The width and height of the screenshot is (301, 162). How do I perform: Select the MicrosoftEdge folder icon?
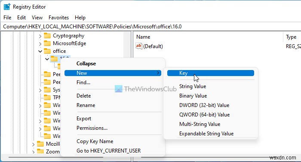(47, 43)
